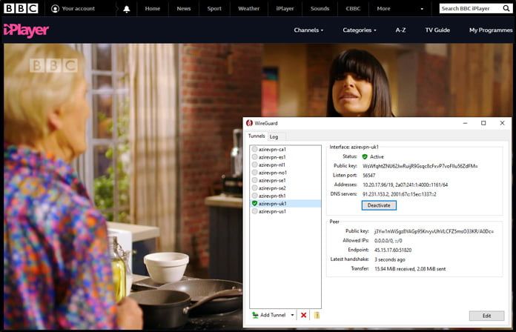Minimize the WireGuard window
This screenshot has width=516, height=332.
point(465,123)
